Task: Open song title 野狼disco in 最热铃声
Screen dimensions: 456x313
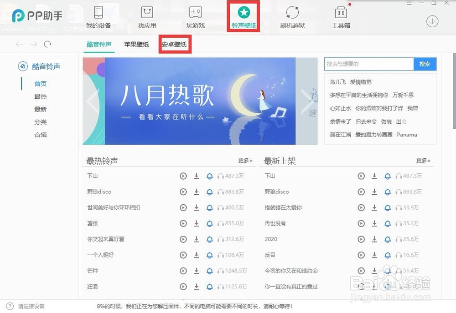Action: click(x=99, y=192)
